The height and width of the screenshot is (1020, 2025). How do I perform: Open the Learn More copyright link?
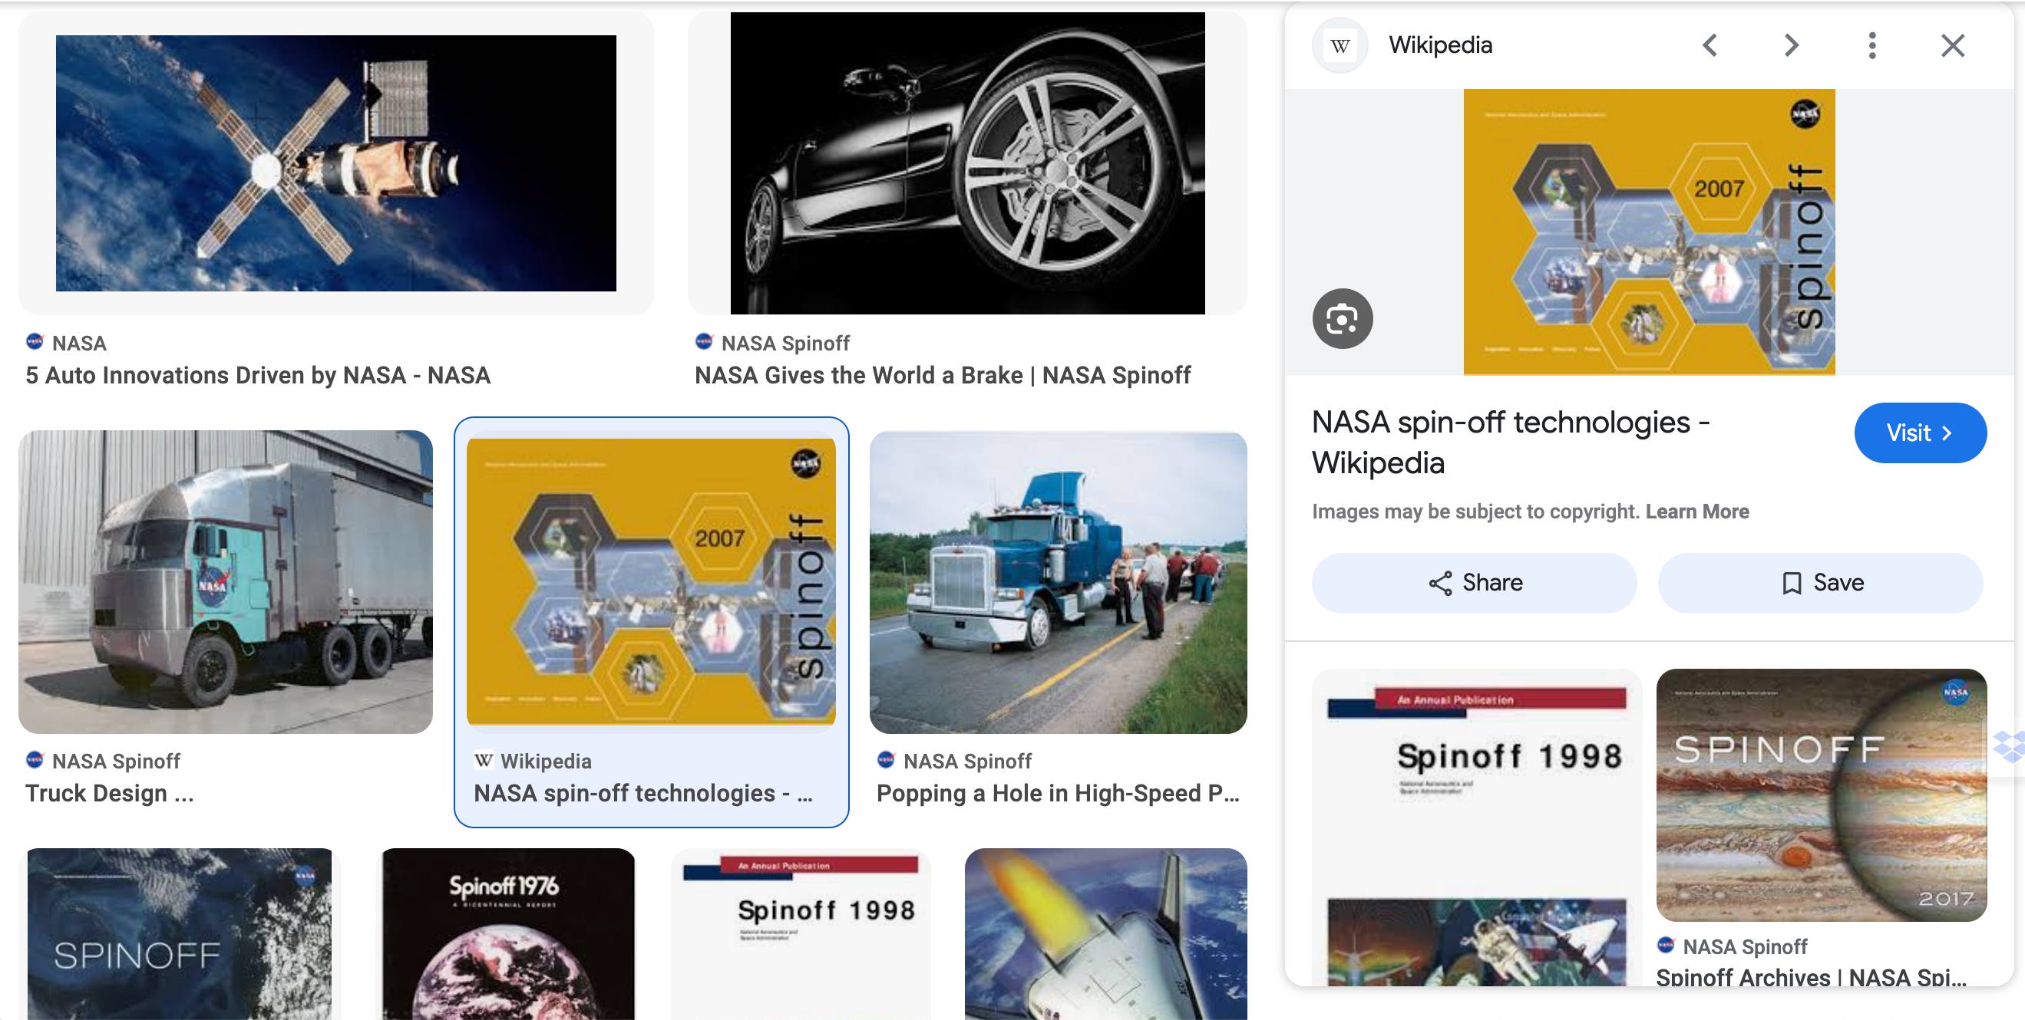1697,512
